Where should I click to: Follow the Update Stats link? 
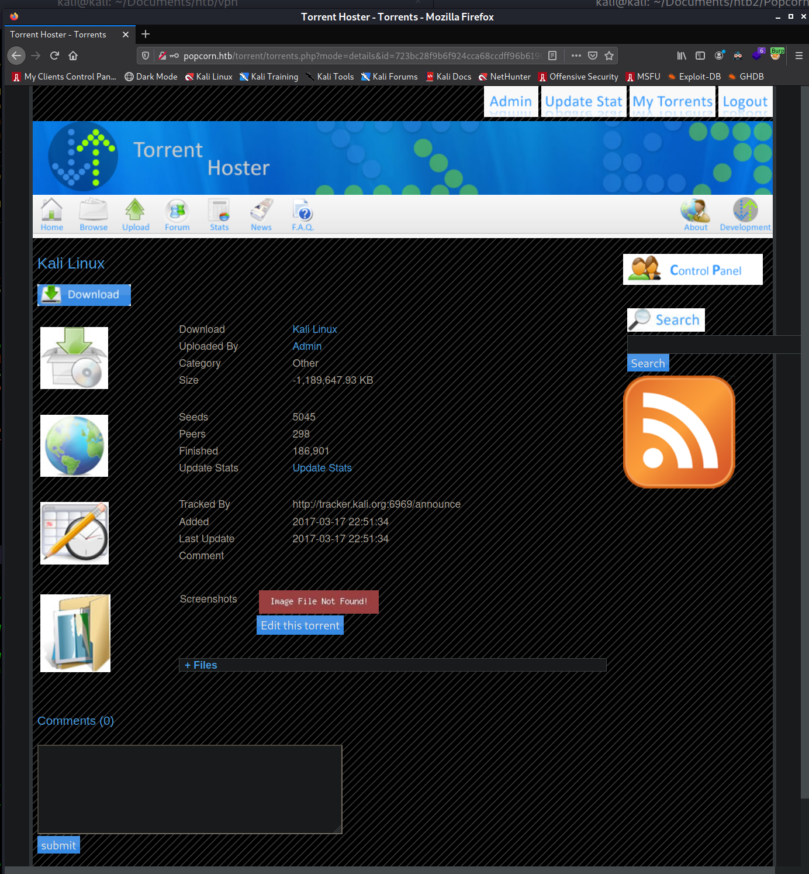(322, 468)
